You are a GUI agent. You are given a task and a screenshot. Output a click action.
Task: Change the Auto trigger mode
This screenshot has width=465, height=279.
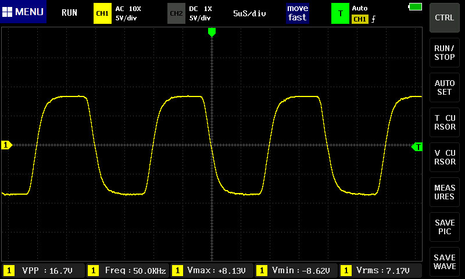359,8
